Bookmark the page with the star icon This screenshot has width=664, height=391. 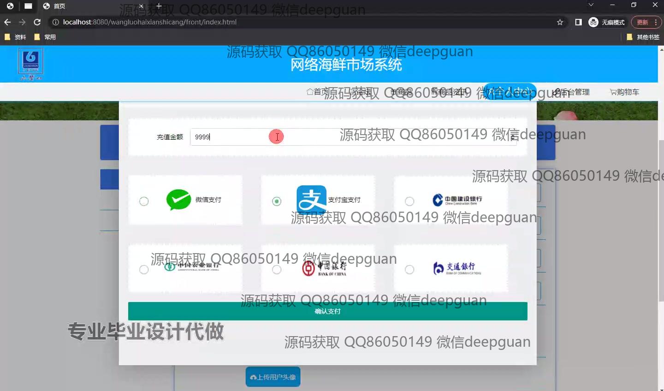[560, 22]
